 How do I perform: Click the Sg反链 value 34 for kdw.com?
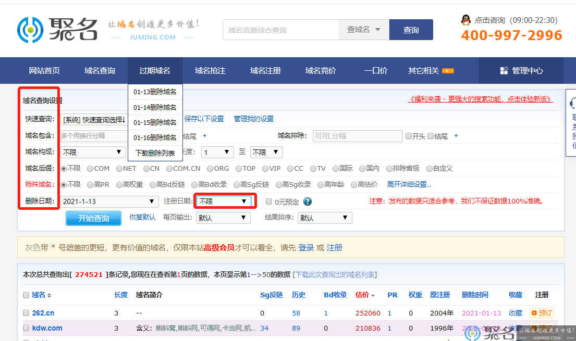coord(264,328)
